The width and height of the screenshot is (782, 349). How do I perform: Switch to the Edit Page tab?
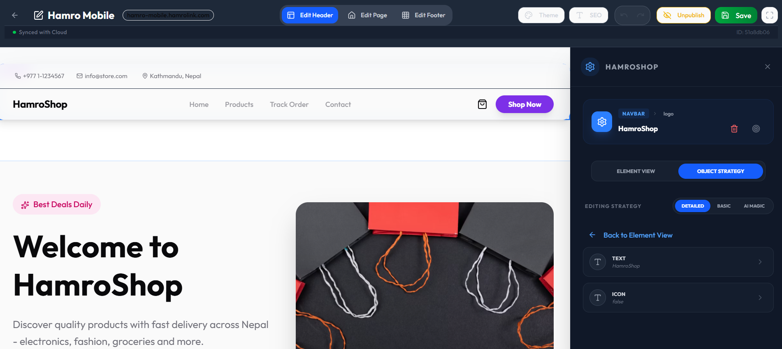(x=368, y=15)
